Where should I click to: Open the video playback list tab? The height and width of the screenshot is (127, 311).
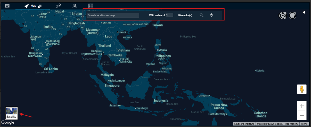pos(91,6)
